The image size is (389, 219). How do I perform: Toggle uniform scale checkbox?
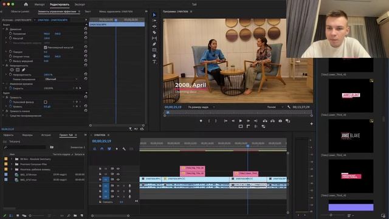[x=46, y=47]
